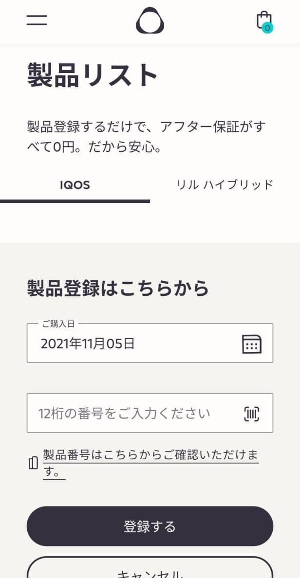Click the active tab underline below IQOS
This screenshot has height=578, width=300.
coord(75,201)
